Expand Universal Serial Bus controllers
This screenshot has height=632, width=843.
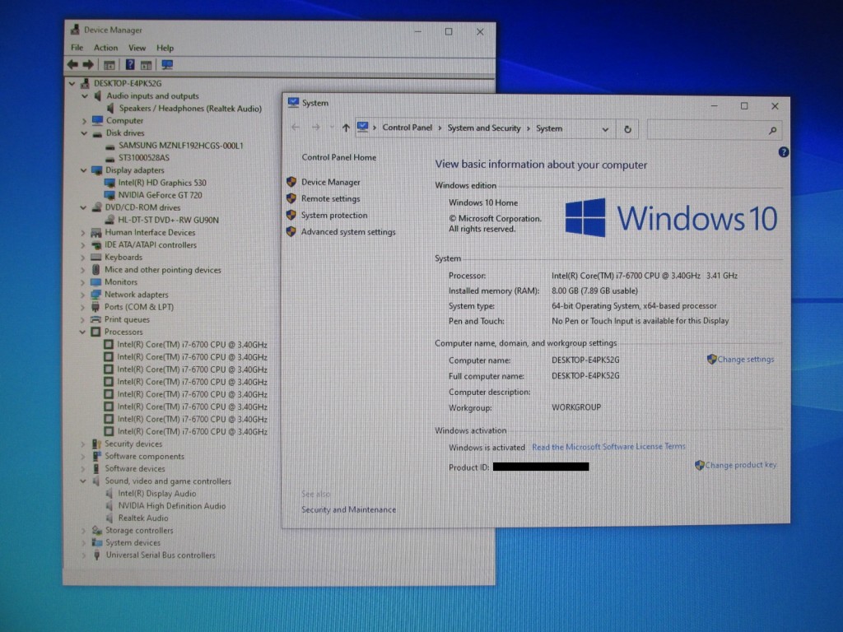click(84, 555)
